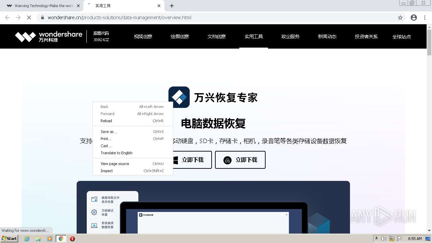
Task: Open the 文档创意 navigation menu
Action: (217, 36)
